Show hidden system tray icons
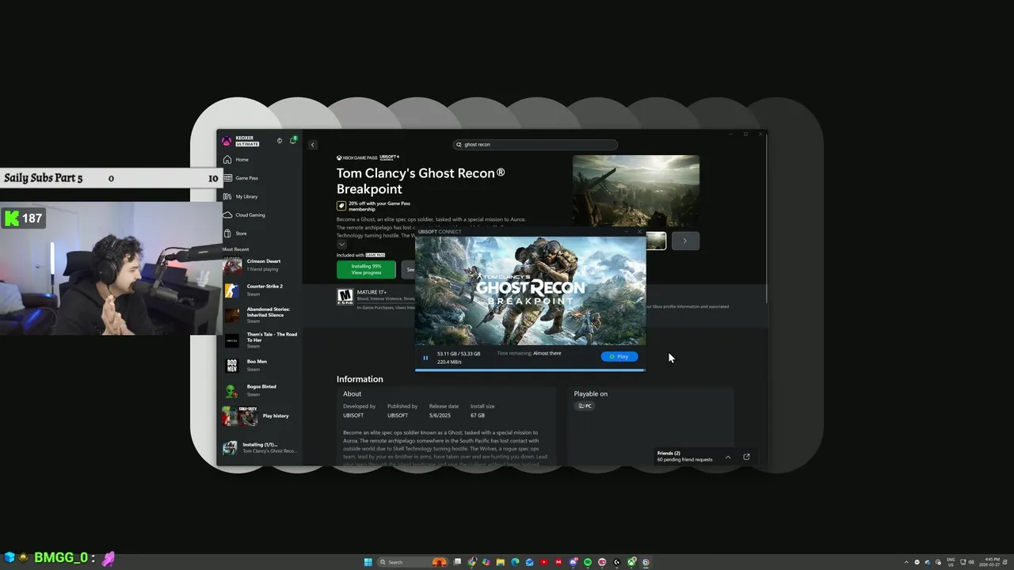 click(906, 562)
